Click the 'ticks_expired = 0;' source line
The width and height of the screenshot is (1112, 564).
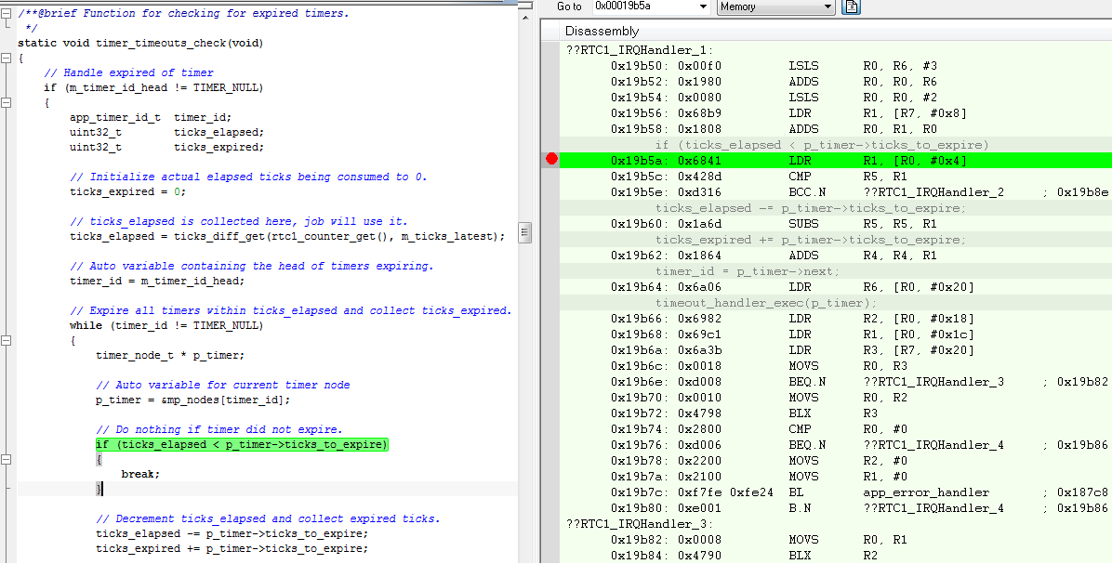(127, 192)
